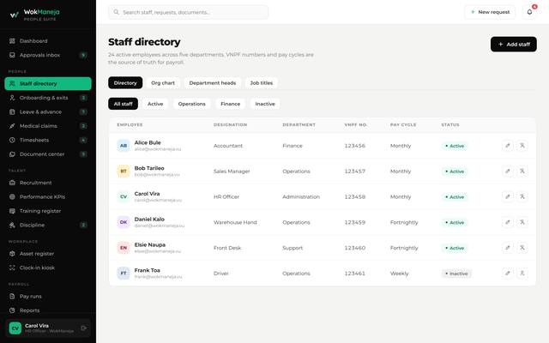Filter list by Active staff
Viewport: 549px width, 343px height.
tap(155, 104)
